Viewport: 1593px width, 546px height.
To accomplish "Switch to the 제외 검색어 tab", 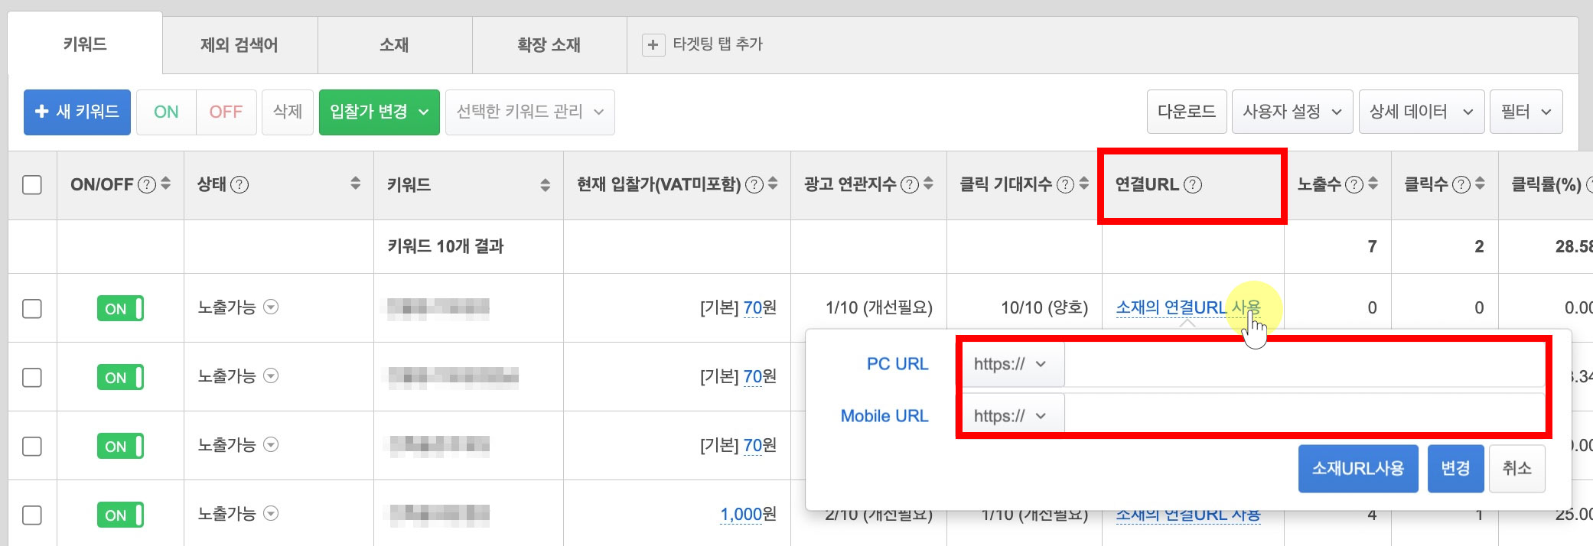I will tap(239, 45).
